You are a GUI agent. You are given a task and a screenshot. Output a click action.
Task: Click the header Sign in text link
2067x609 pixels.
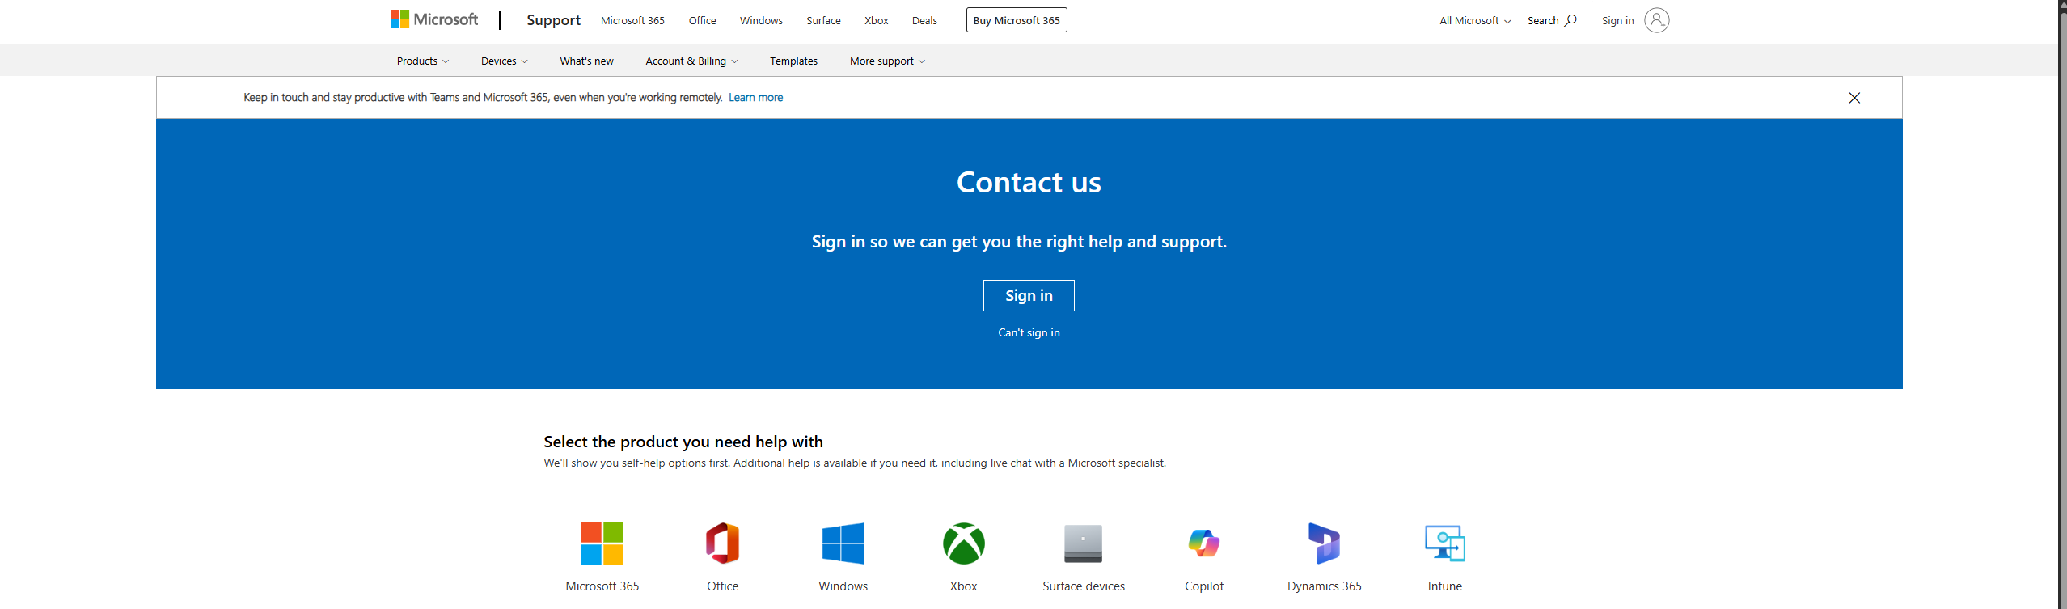[1617, 20]
